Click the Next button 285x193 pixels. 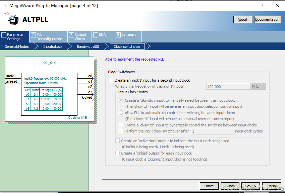pyautogui.click(x=251, y=186)
